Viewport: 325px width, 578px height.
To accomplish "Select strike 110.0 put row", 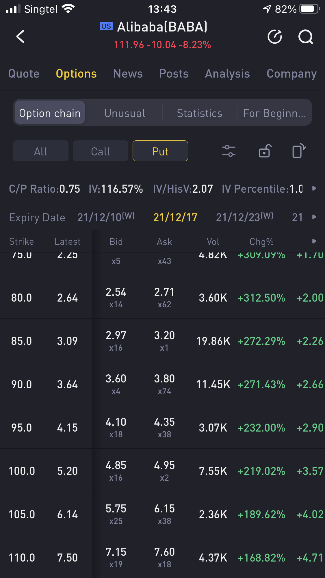I will coord(162,557).
